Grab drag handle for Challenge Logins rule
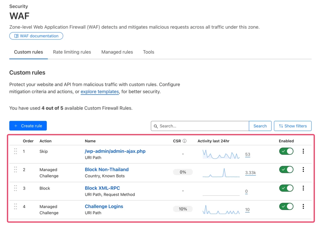The width and height of the screenshot is (320, 225). (x=16, y=207)
